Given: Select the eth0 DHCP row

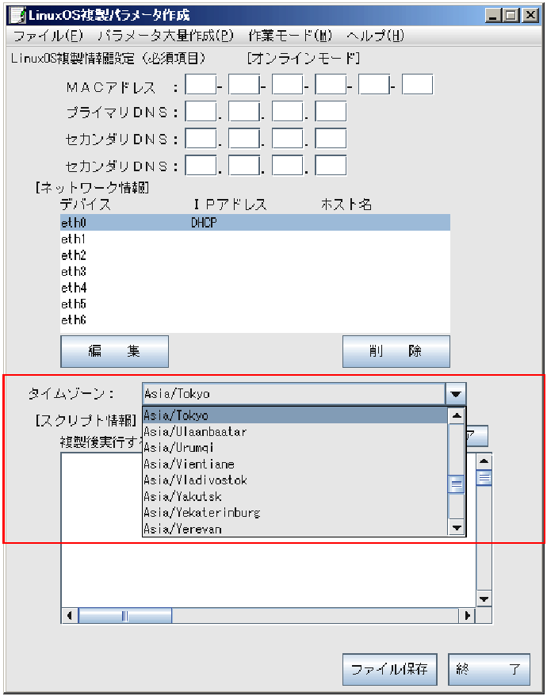Looking at the screenshot, I should (x=255, y=223).
